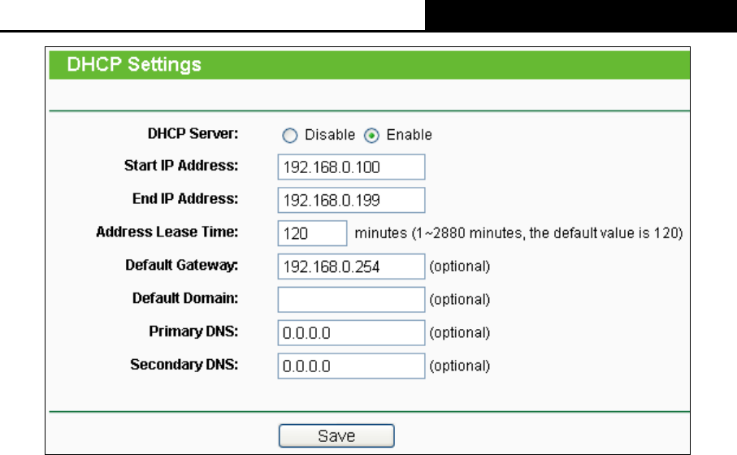
Task: Select the Disable radio button for DHCP Server
Action: point(289,136)
